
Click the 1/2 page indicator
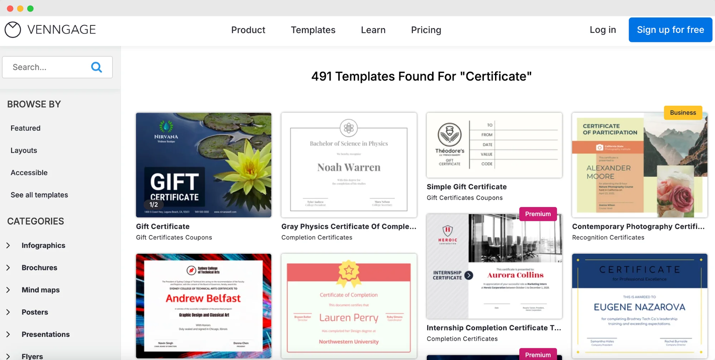pos(153,204)
